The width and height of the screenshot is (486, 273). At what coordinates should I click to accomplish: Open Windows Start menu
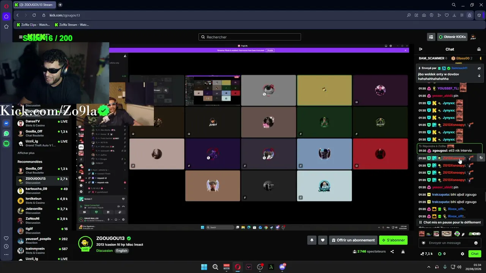coord(204,267)
